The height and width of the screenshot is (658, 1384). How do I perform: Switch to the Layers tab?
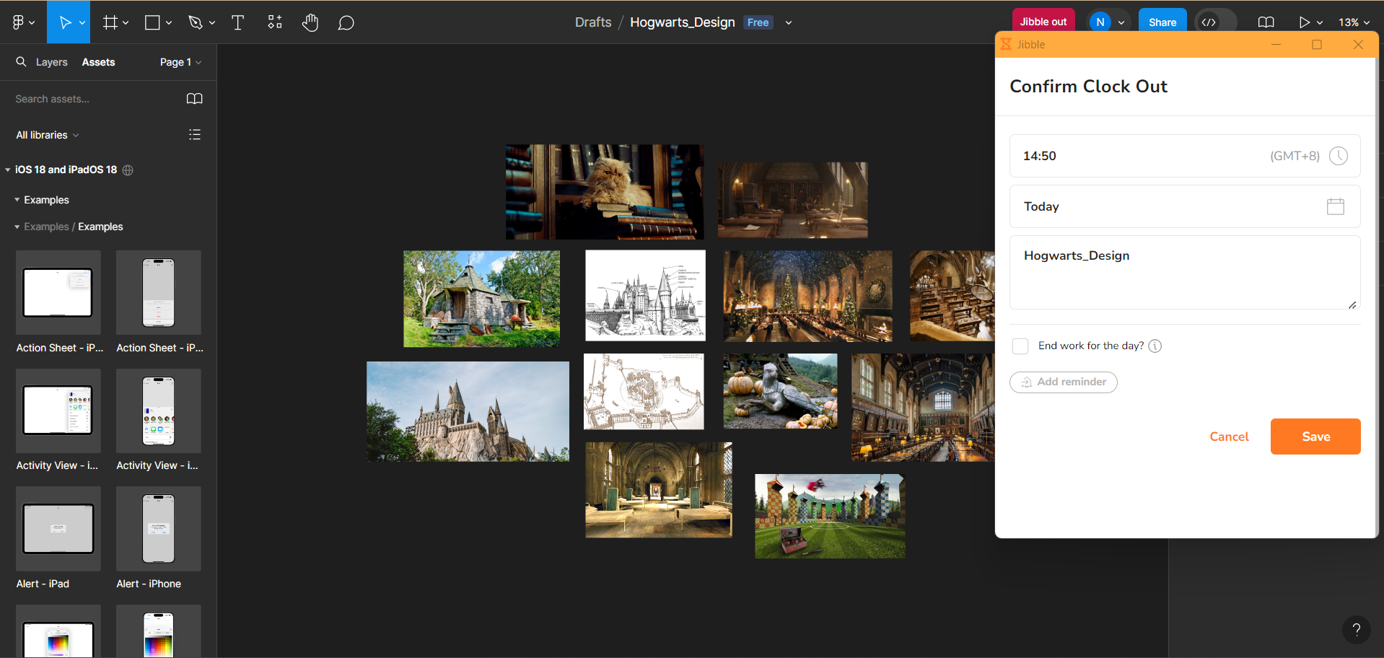[x=51, y=62]
